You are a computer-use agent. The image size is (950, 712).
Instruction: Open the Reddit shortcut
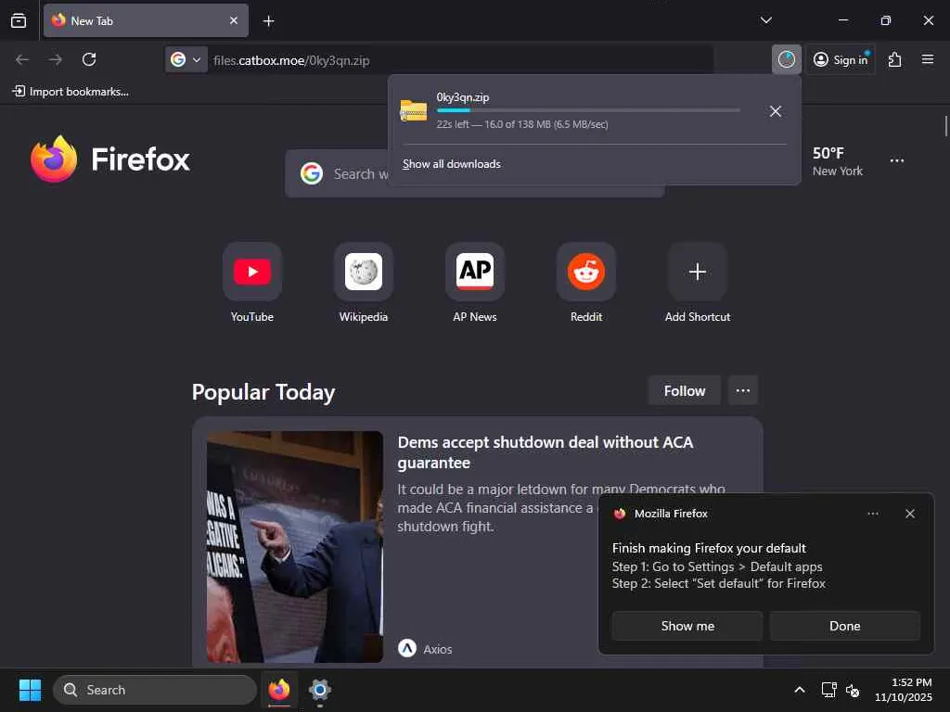click(586, 283)
